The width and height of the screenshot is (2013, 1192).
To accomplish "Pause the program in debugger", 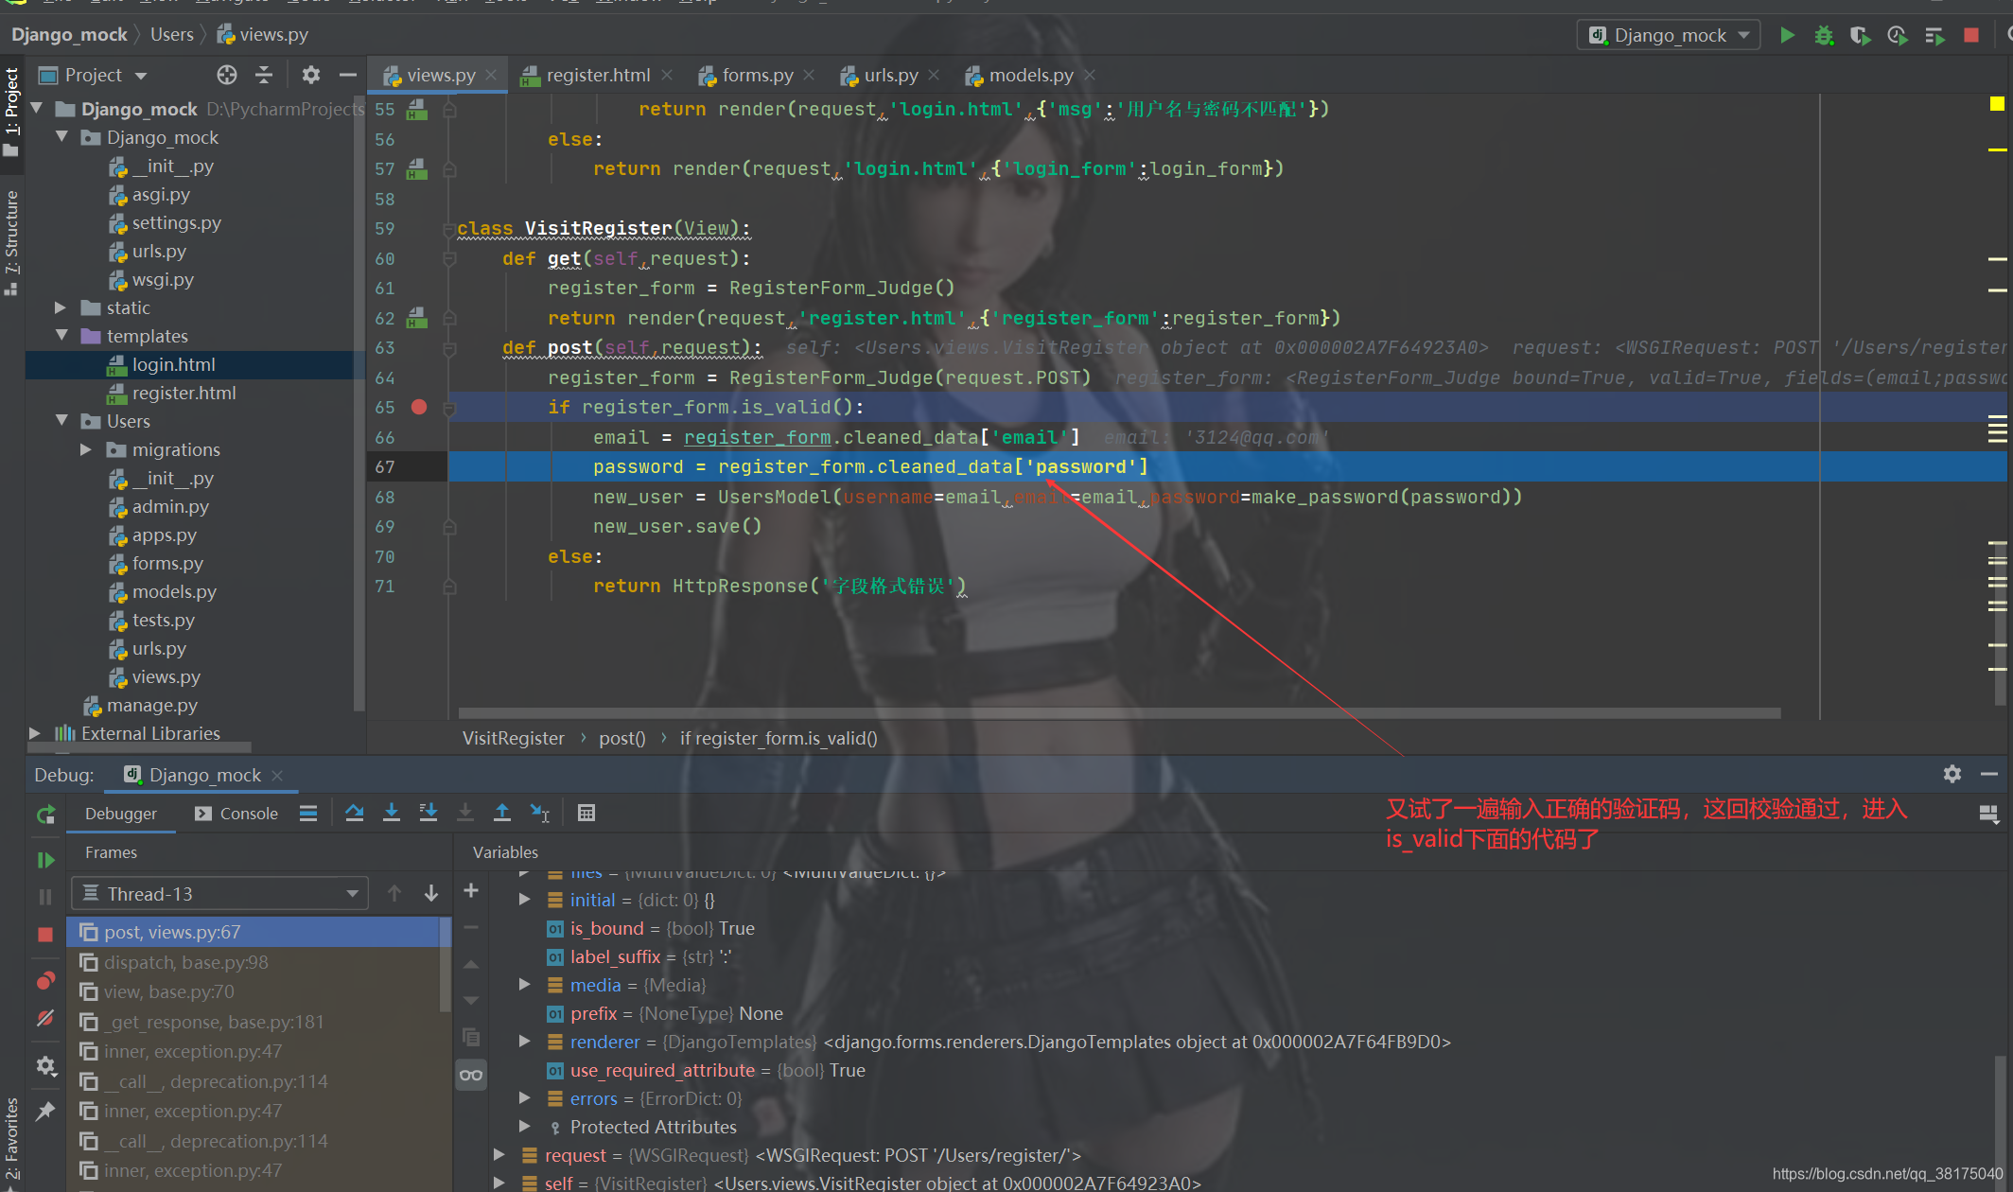I will (x=45, y=896).
